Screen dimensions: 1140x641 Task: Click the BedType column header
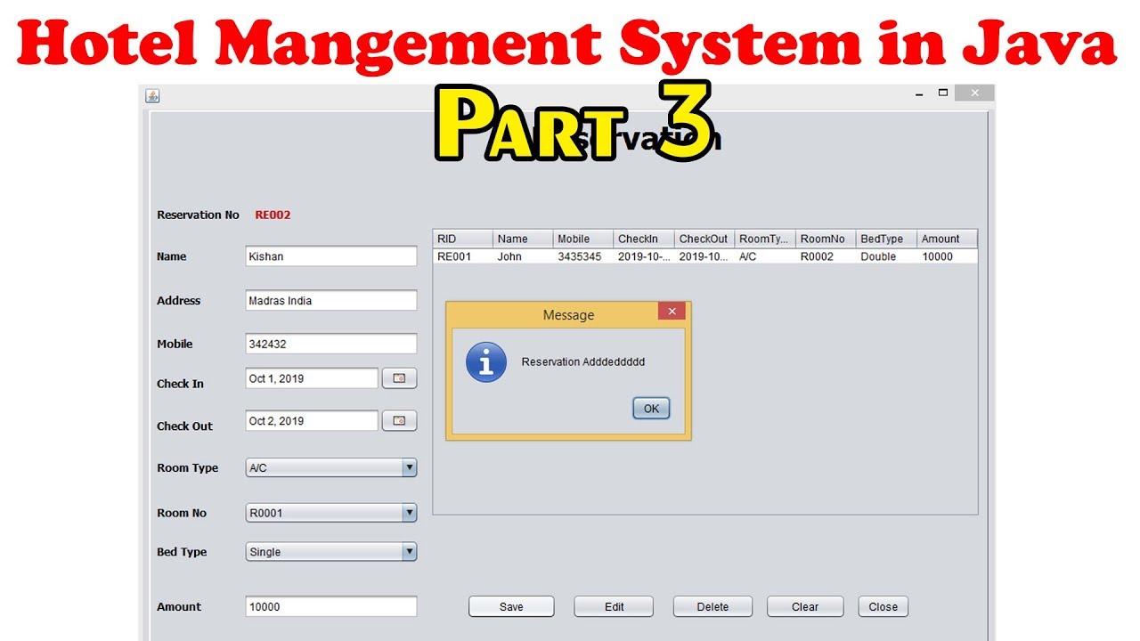click(x=887, y=239)
